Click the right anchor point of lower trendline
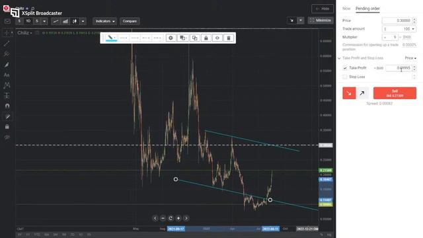Viewport: 423px width, 238px height. (x=270, y=200)
